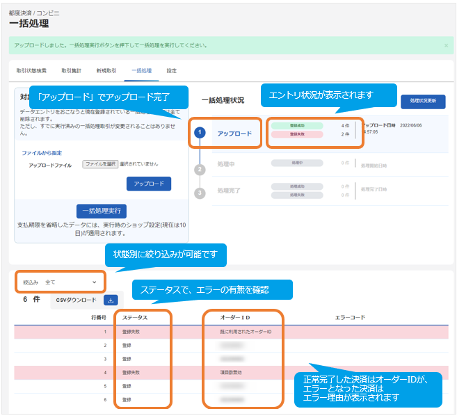This screenshot has height=418, width=457.
Task: Dismiss the green upload notification with X
Action: point(446,45)
